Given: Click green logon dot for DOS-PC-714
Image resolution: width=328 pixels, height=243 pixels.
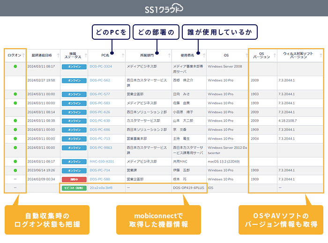Looking at the screenshot, I should pos(15,171).
